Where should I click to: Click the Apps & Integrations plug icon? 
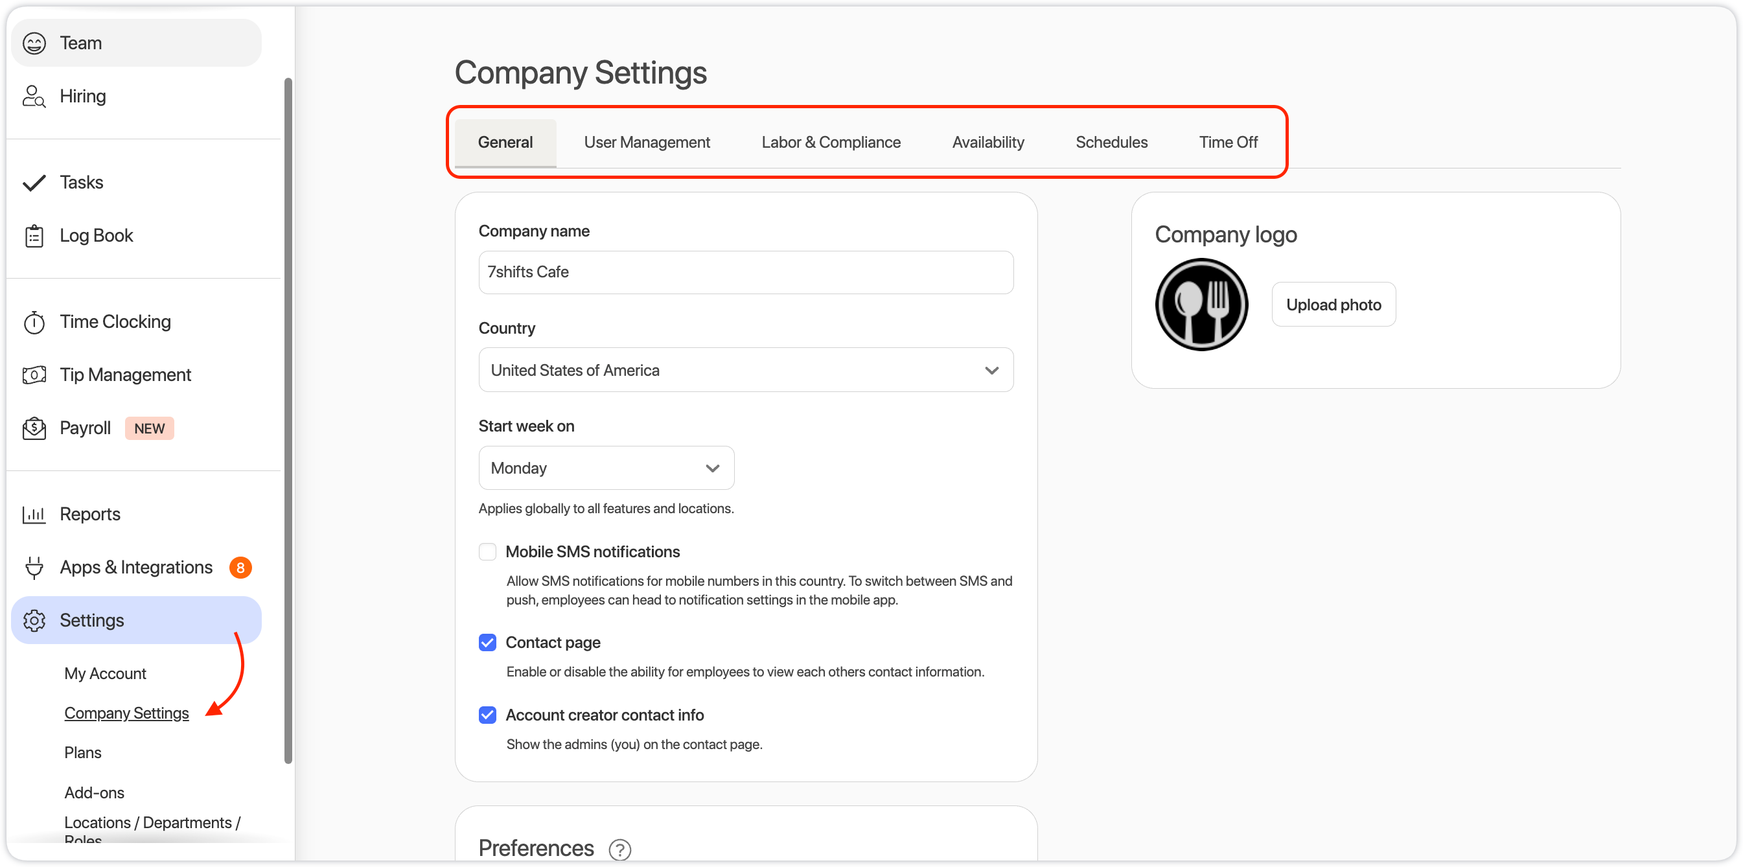[34, 567]
